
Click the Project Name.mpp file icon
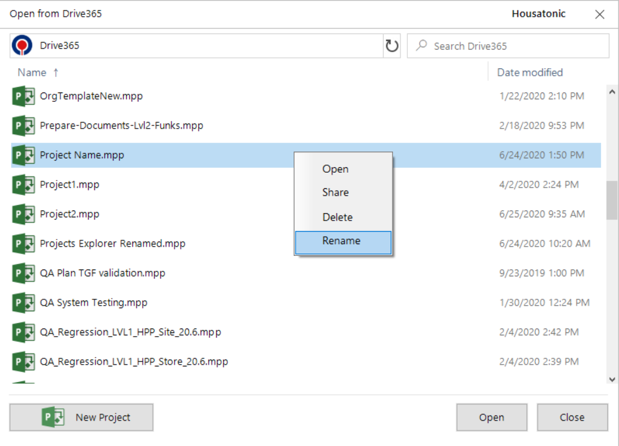pos(23,155)
